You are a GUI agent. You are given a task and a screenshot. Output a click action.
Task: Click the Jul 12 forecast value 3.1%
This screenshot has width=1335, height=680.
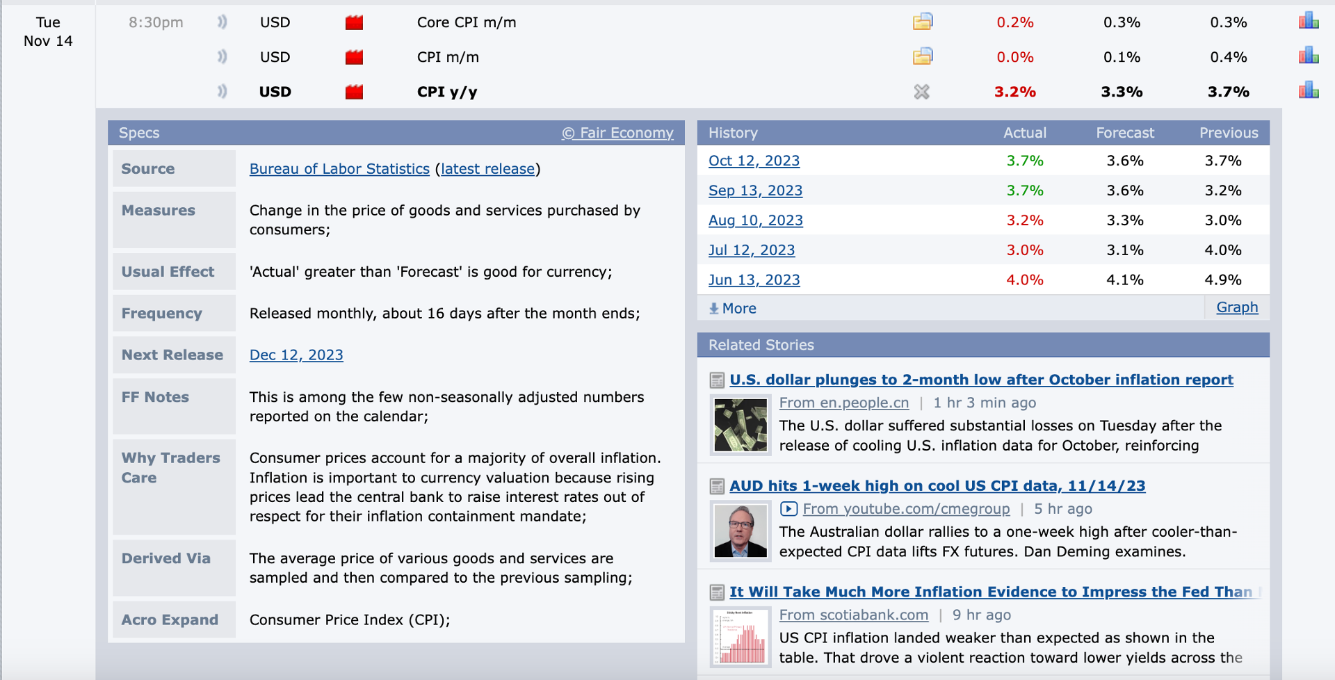(x=1125, y=250)
